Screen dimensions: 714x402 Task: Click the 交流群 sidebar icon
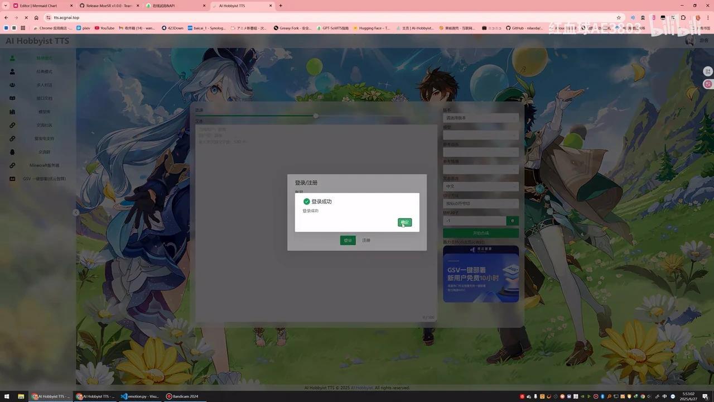[x=12, y=151]
